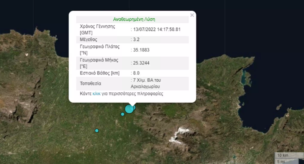Select the isolated cyan marker far southwest
This screenshot has height=164, width=304.
(97, 130)
